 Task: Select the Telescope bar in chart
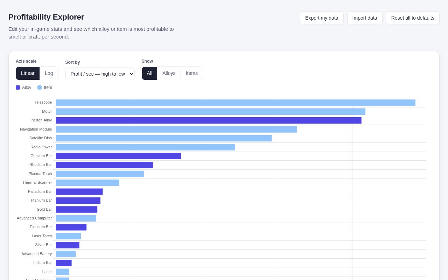[x=236, y=103]
